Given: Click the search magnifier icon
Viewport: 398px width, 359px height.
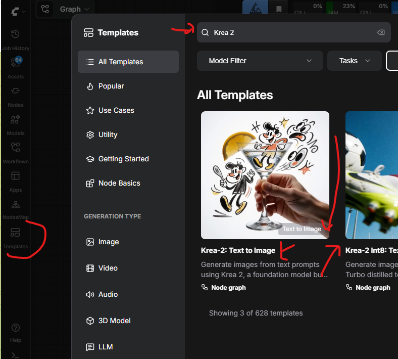Looking at the screenshot, I should point(205,32).
